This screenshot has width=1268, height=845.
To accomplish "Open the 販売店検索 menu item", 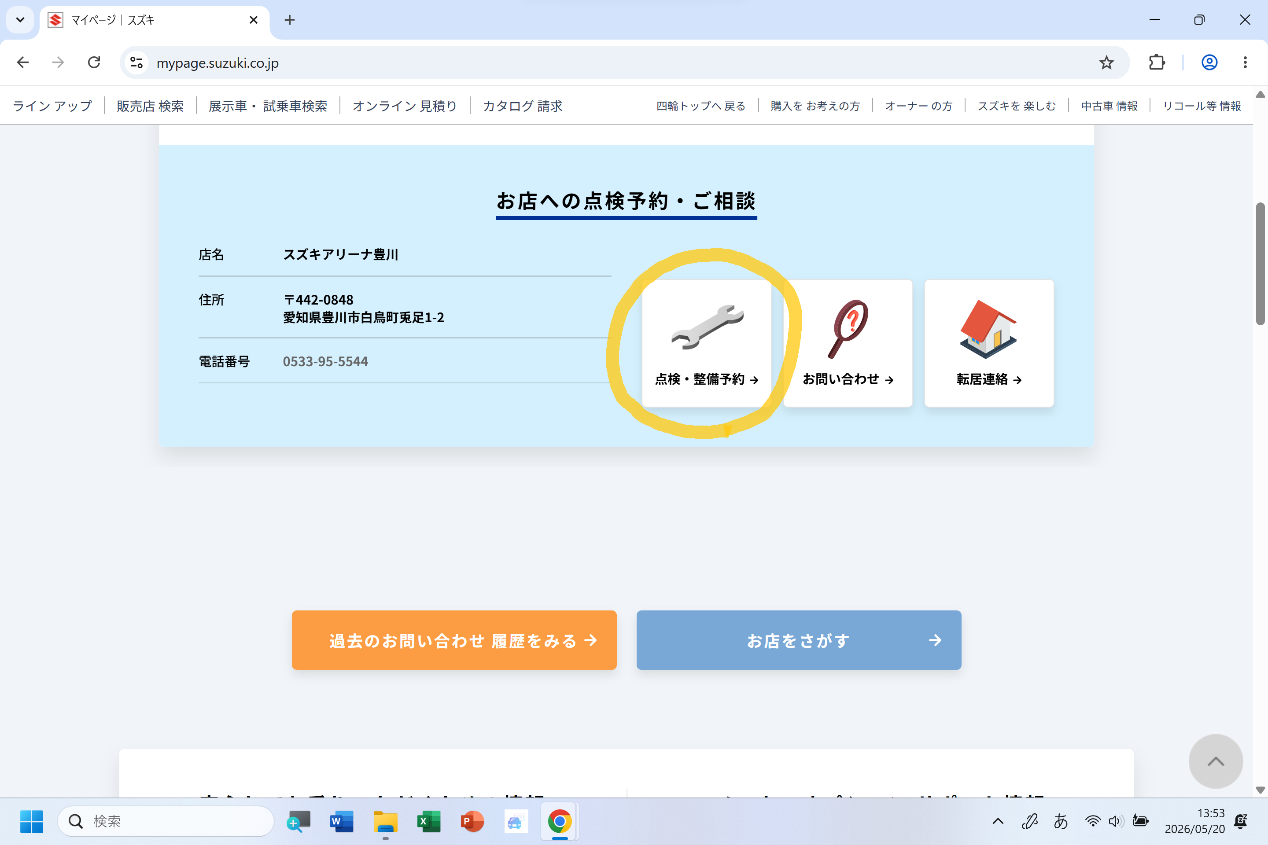I will point(151,106).
